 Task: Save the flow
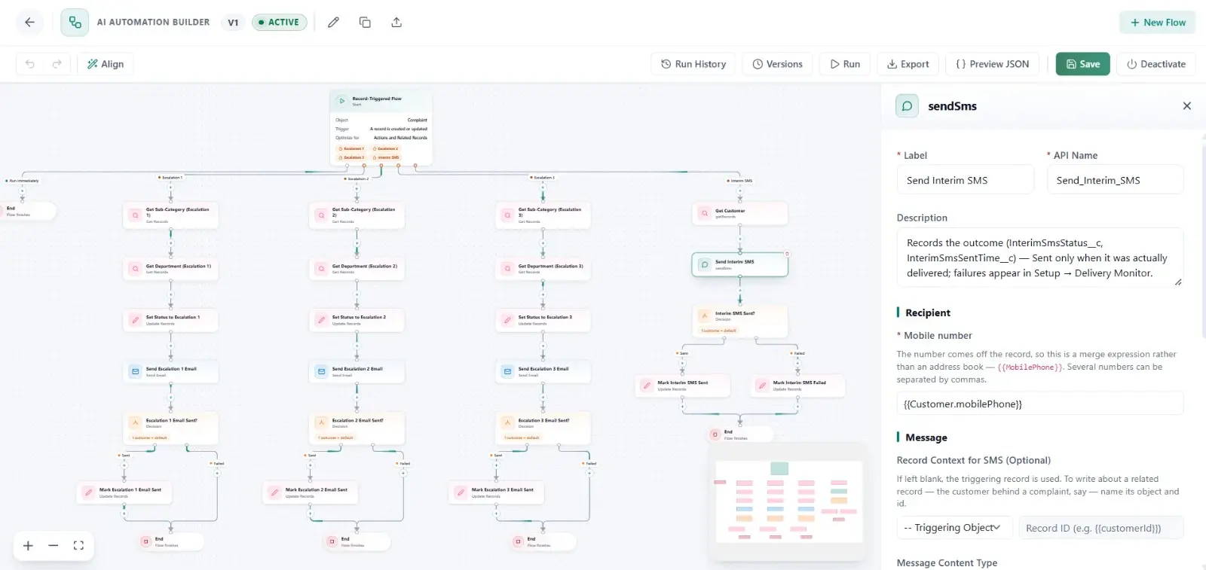click(x=1083, y=64)
